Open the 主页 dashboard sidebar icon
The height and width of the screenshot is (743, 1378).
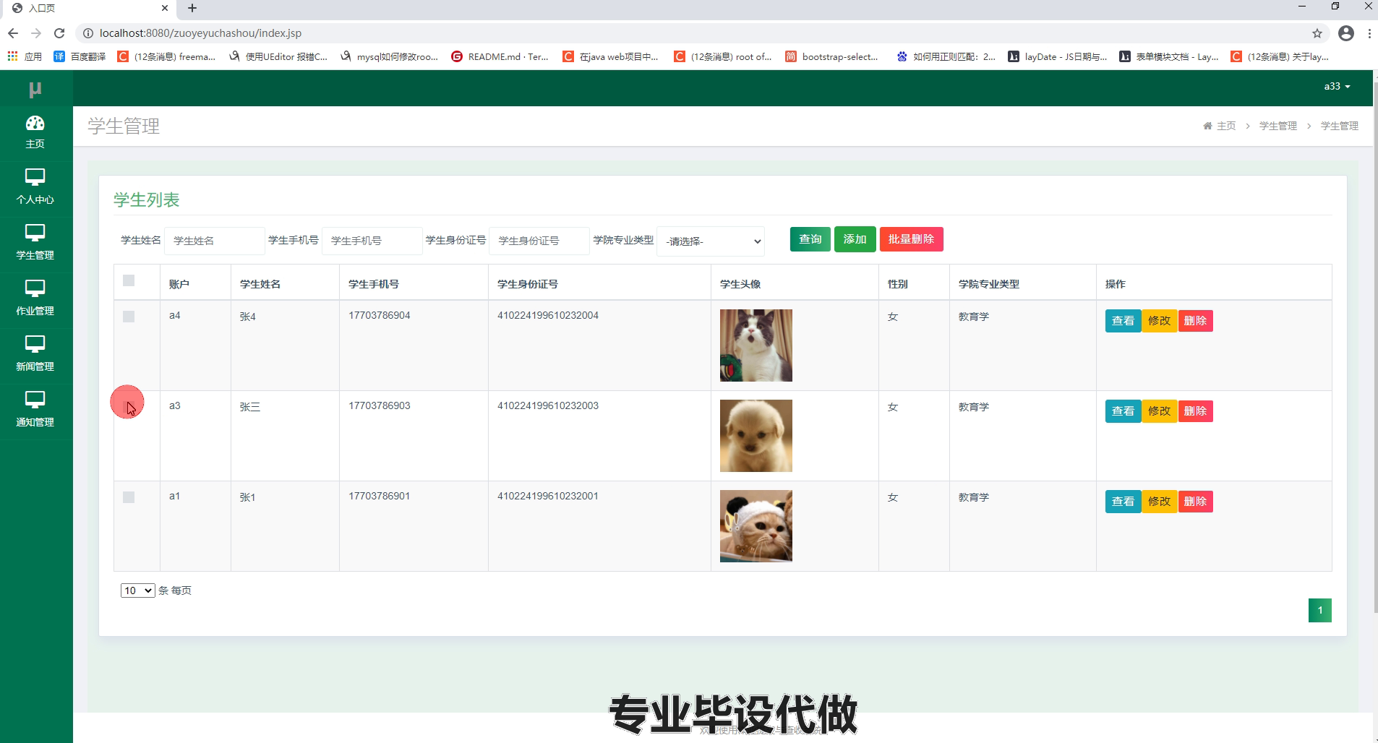pyautogui.click(x=35, y=132)
